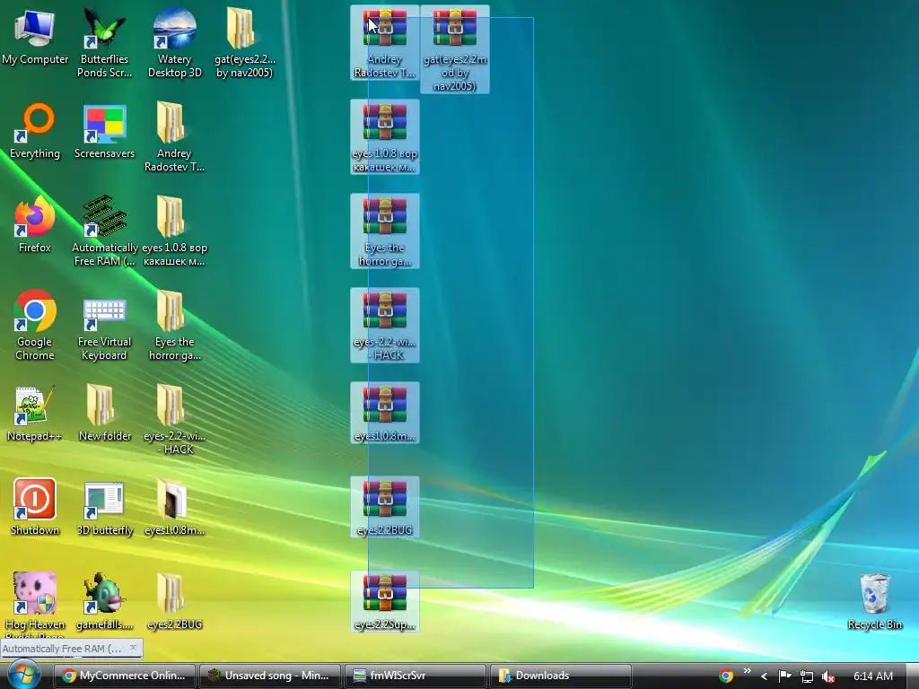
Task: Select the gamefalls fish shortcut
Action: click(104, 602)
